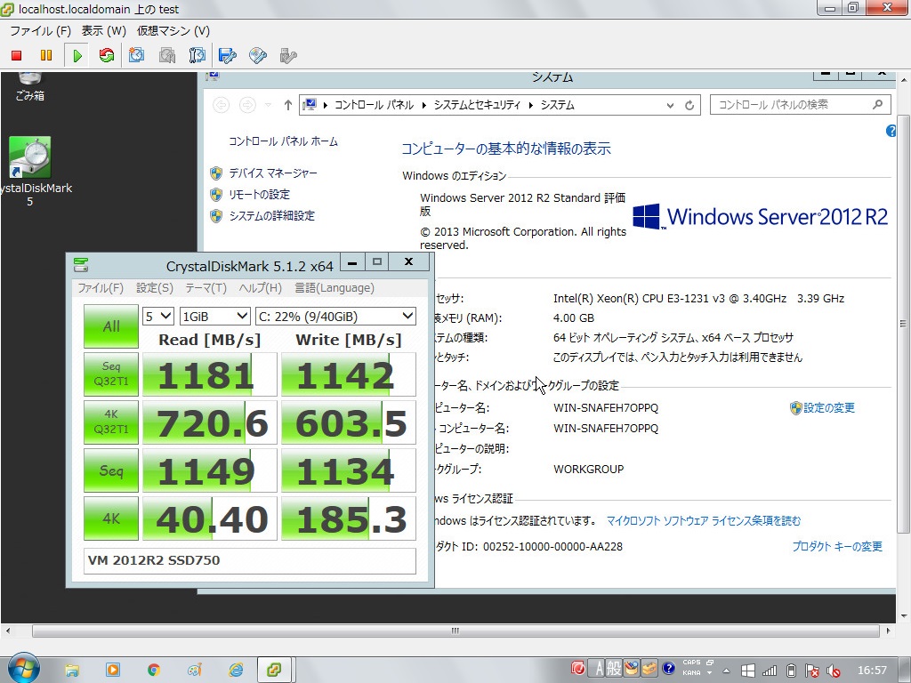This screenshot has height=683, width=911.
Task: Pause the virtual machine with suspend icon
Action: 46,55
